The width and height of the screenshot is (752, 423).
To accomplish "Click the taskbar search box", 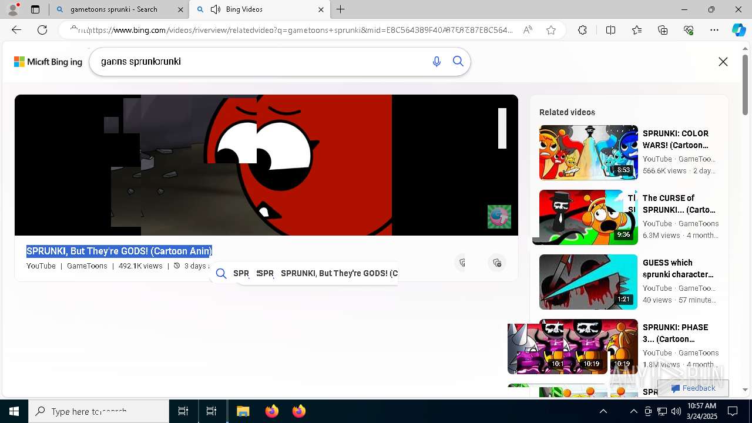I will [x=99, y=411].
